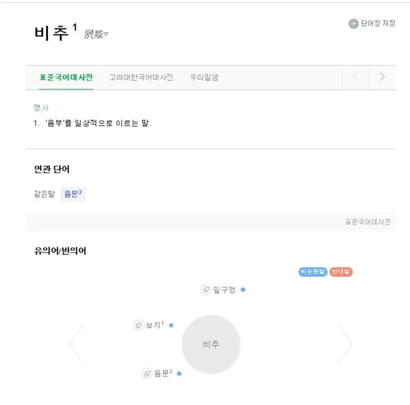Select the blue dot next to 보지
The width and height of the screenshot is (410, 405).
171,325
